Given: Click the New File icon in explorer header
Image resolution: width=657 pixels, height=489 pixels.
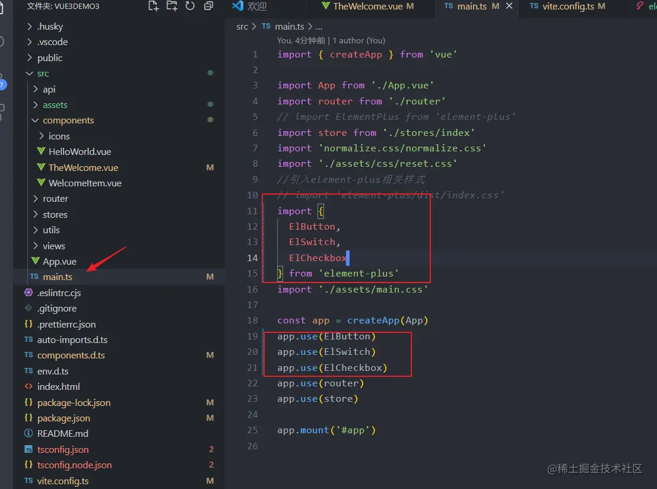Looking at the screenshot, I should 153,6.
